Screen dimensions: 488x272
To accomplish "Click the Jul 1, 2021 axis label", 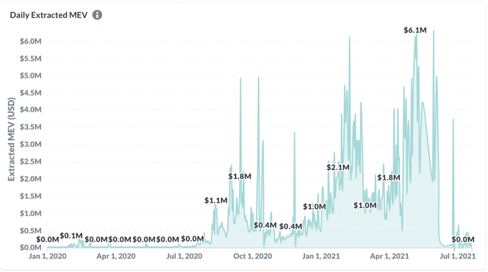I will (457, 256).
